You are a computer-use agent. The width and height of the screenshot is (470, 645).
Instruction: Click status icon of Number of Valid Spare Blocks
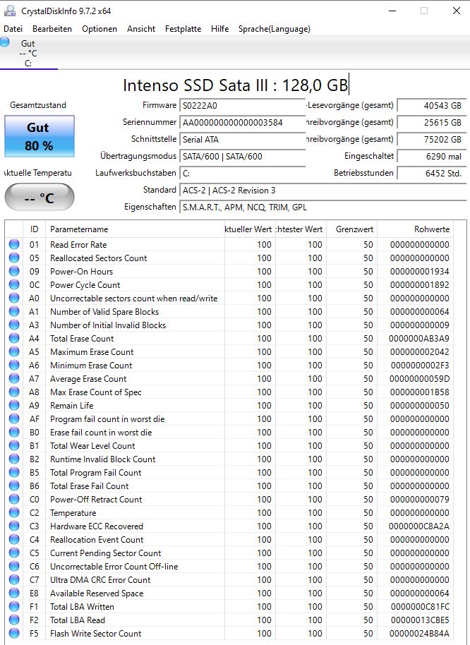click(14, 311)
